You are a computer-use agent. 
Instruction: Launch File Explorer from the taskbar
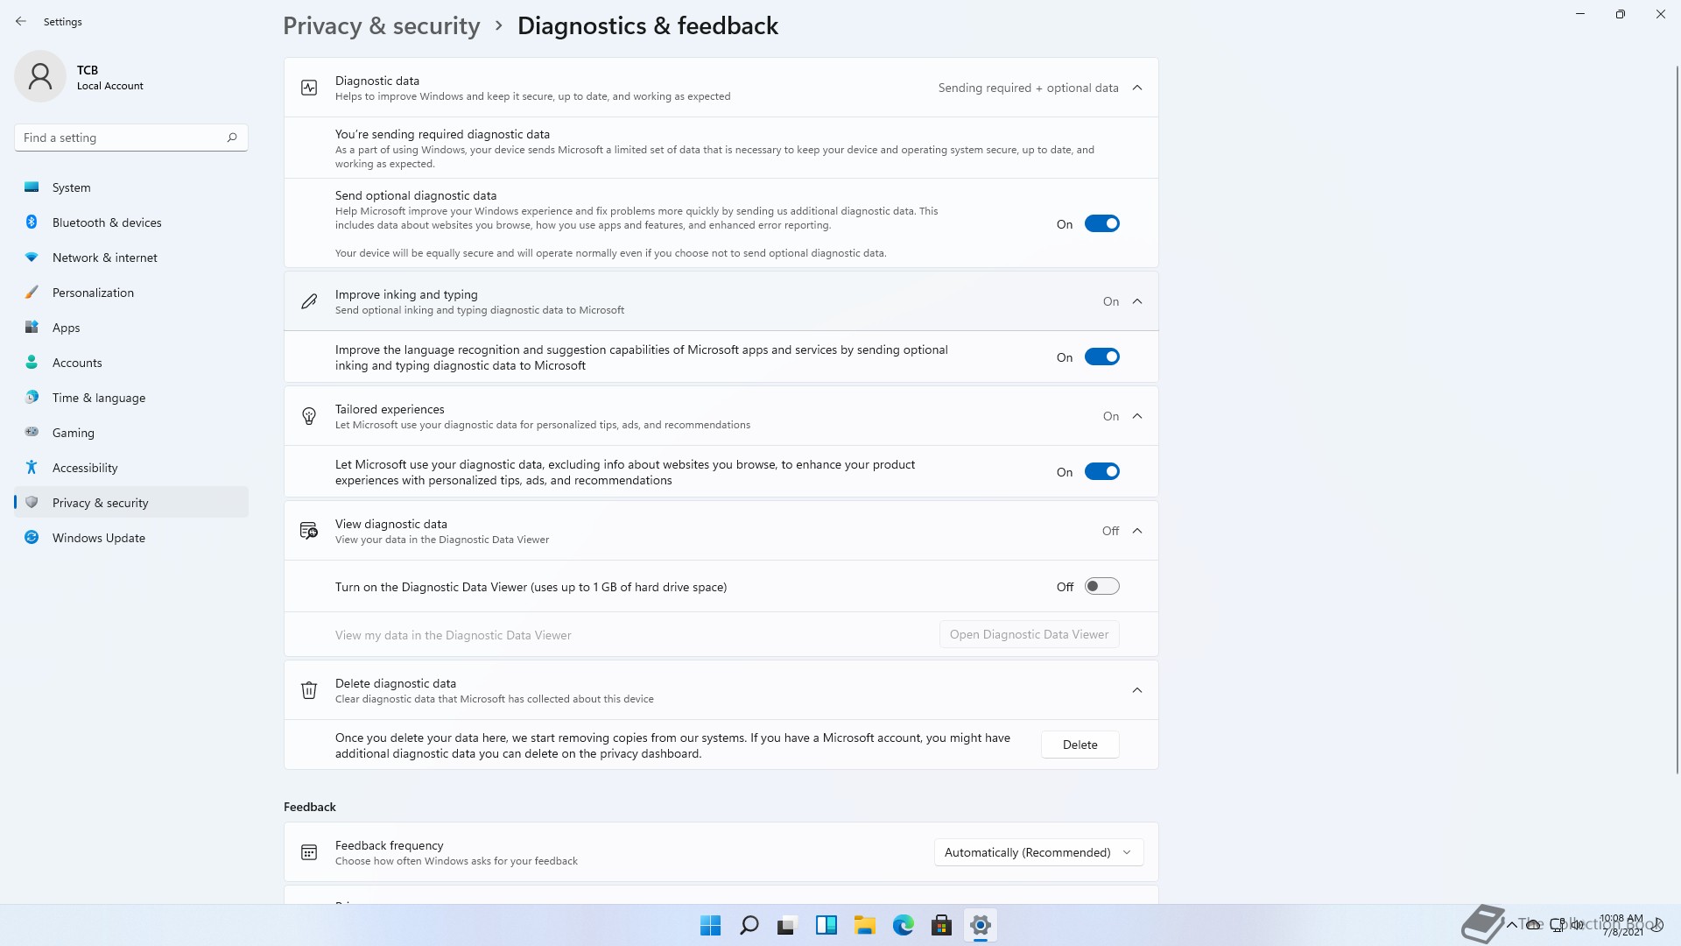pos(864,925)
